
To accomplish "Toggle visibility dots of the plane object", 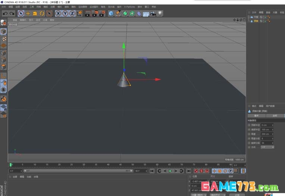I will (x=264, y=17).
